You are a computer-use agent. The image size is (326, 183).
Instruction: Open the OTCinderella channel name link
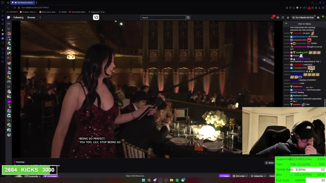[x=31, y=176]
